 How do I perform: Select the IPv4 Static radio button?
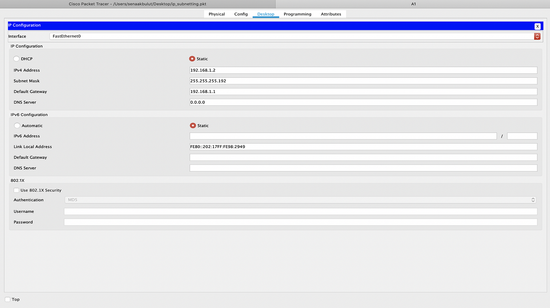(192, 59)
